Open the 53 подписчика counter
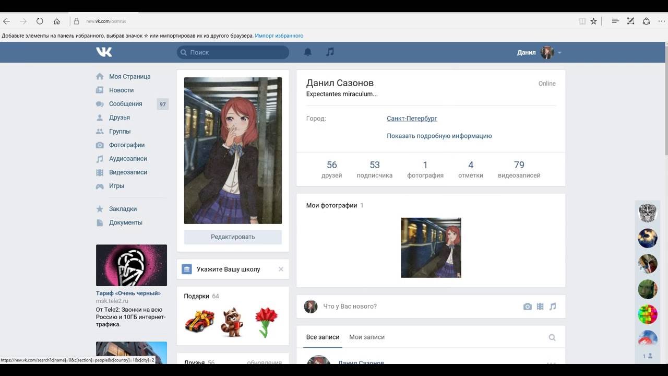 [375, 169]
